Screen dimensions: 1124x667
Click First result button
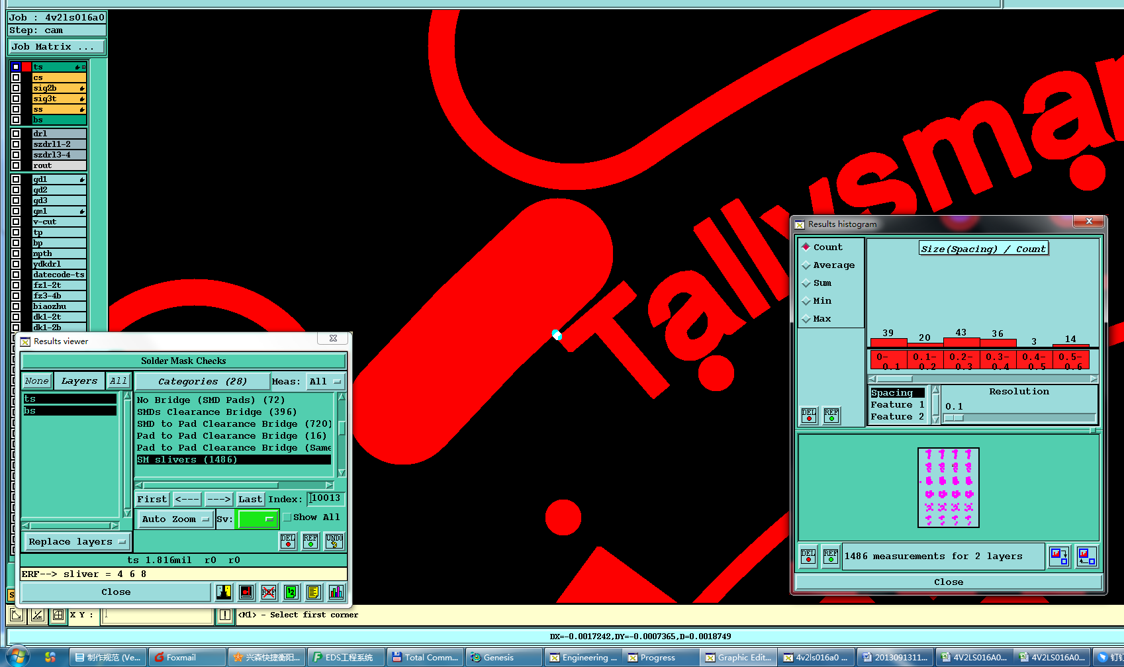(x=152, y=499)
